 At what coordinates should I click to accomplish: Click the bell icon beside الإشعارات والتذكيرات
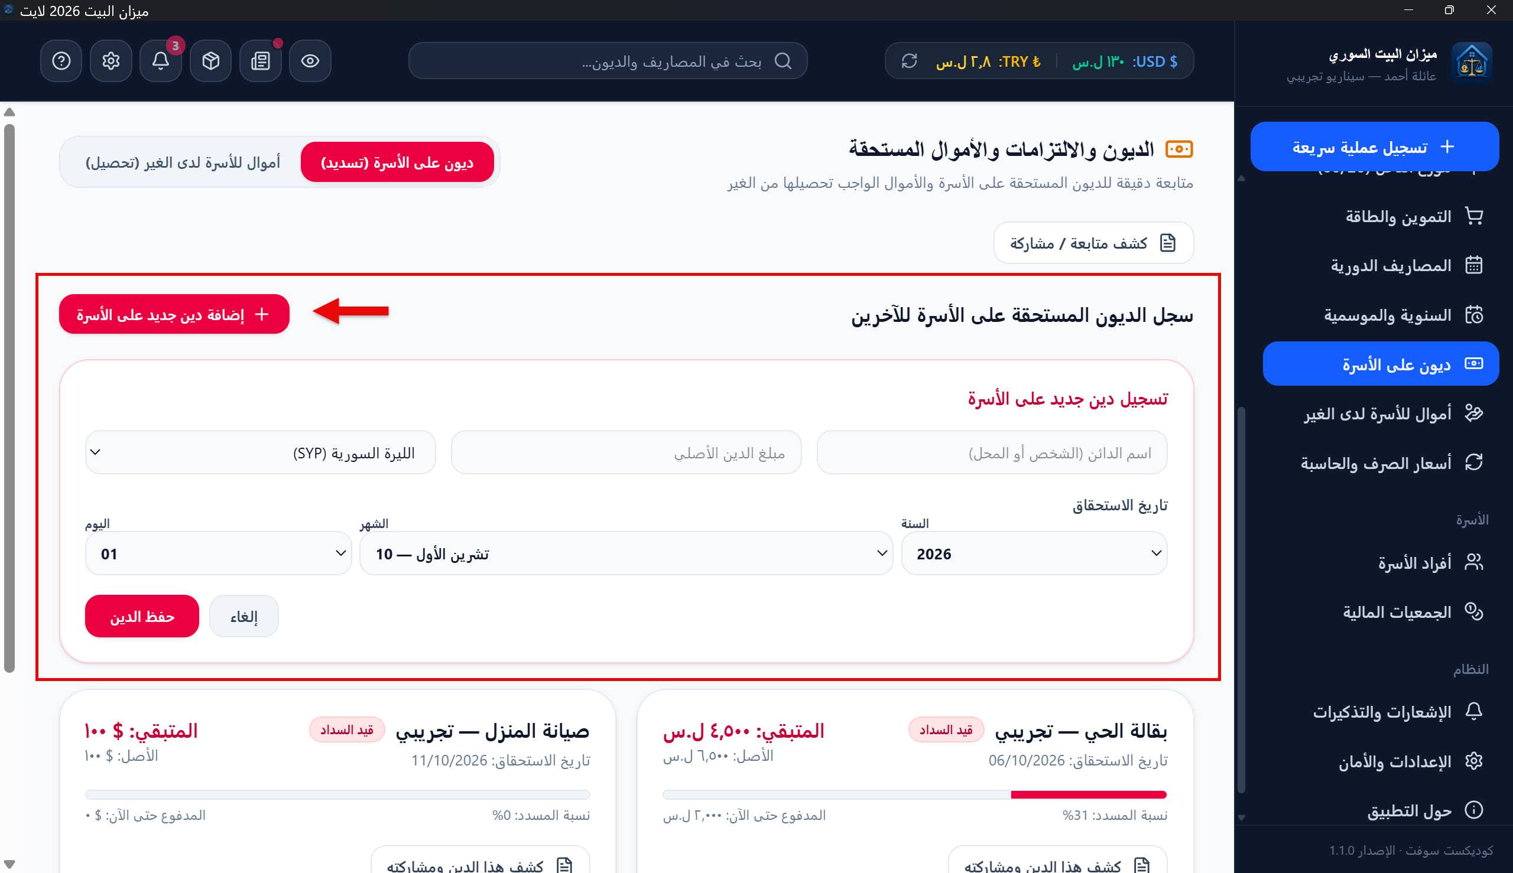(x=1474, y=711)
